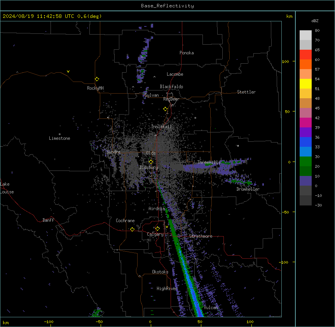Click the Cochrane town label

click(x=125, y=221)
